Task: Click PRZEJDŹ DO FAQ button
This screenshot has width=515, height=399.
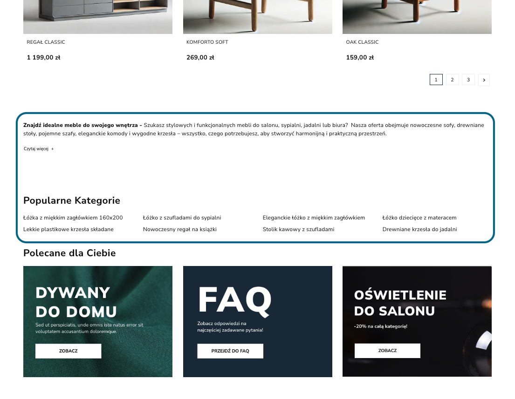Action: pyautogui.click(x=230, y=351)
